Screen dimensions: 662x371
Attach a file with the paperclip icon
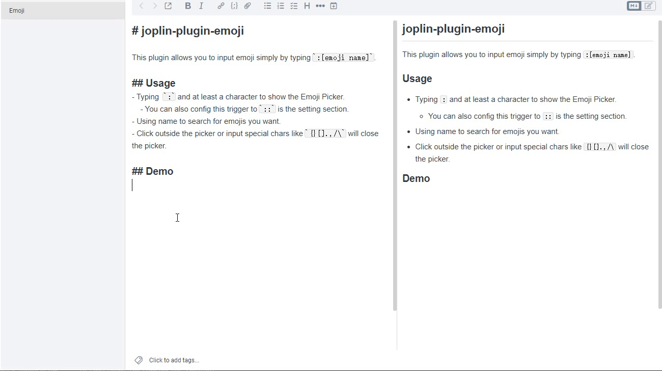pos(247,6)
